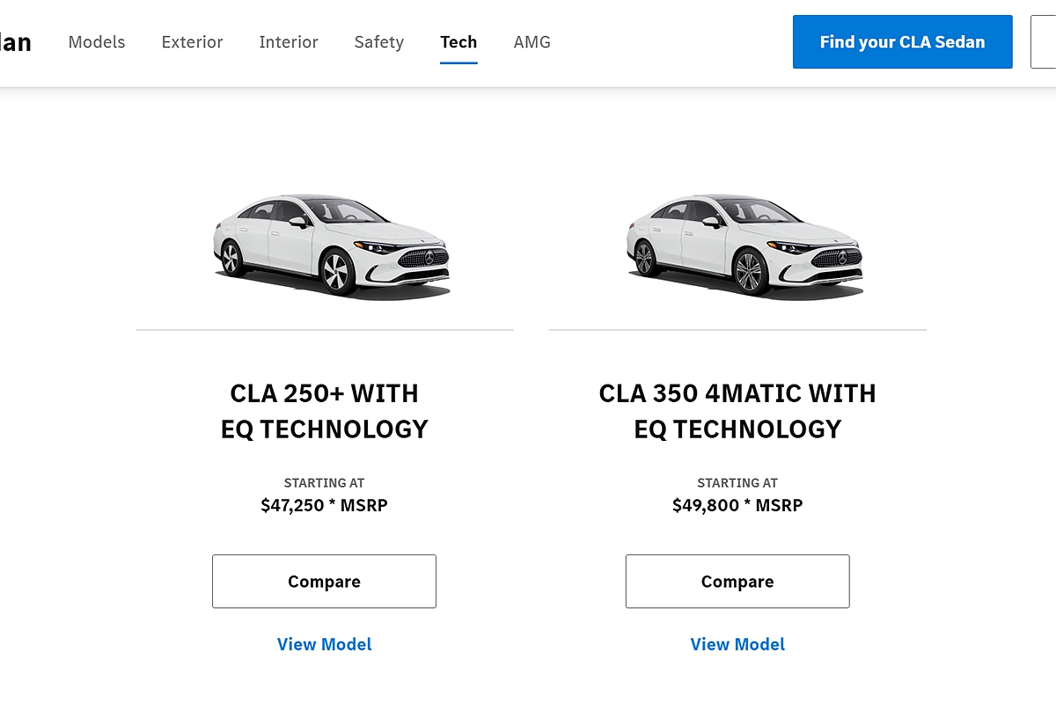
Task: Click the active Tech tab
Action: (458, 42)
